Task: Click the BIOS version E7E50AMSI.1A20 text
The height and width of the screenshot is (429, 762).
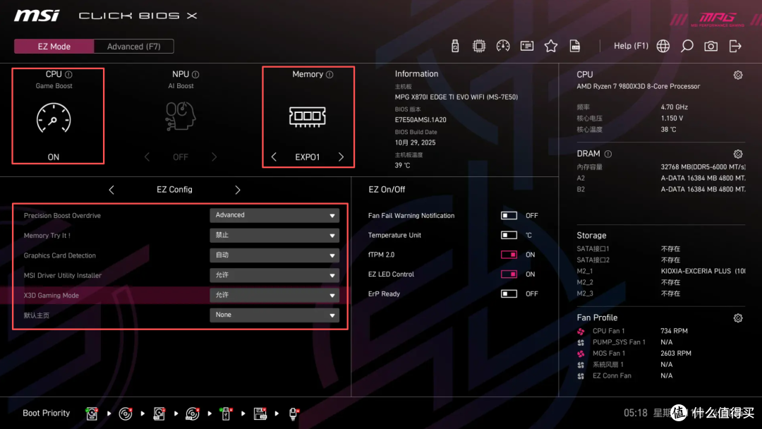Action: tap(421, 119)
